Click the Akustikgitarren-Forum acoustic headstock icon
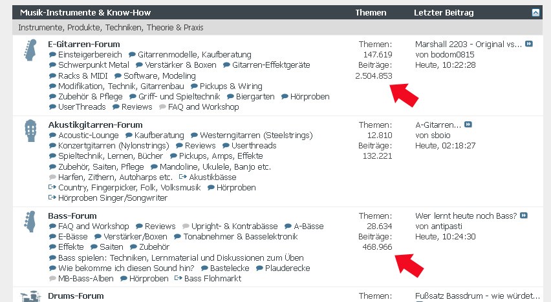Viewport: 551px width, 302px height. tap(30, 130)
